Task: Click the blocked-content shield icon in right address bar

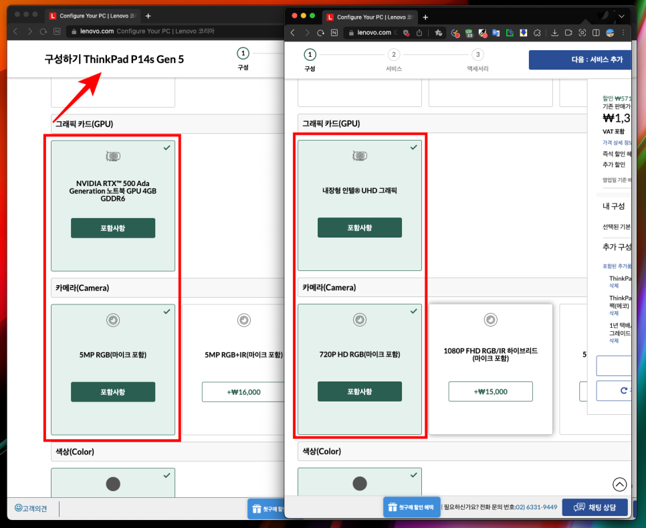Action: [406, 33]
